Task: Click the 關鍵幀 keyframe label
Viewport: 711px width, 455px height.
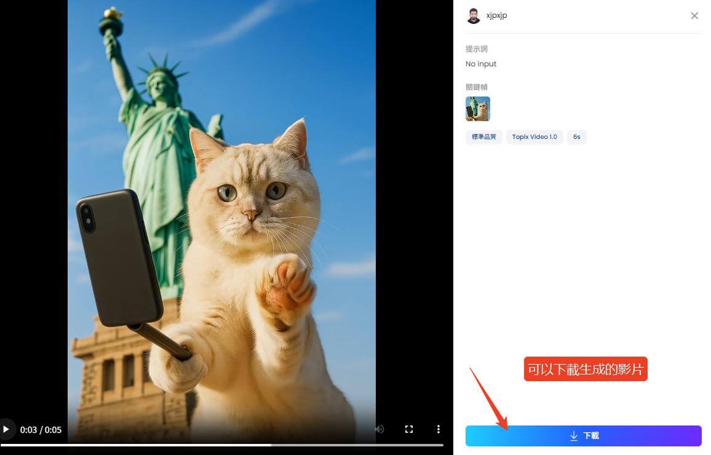Action: (x=476, y=87)
